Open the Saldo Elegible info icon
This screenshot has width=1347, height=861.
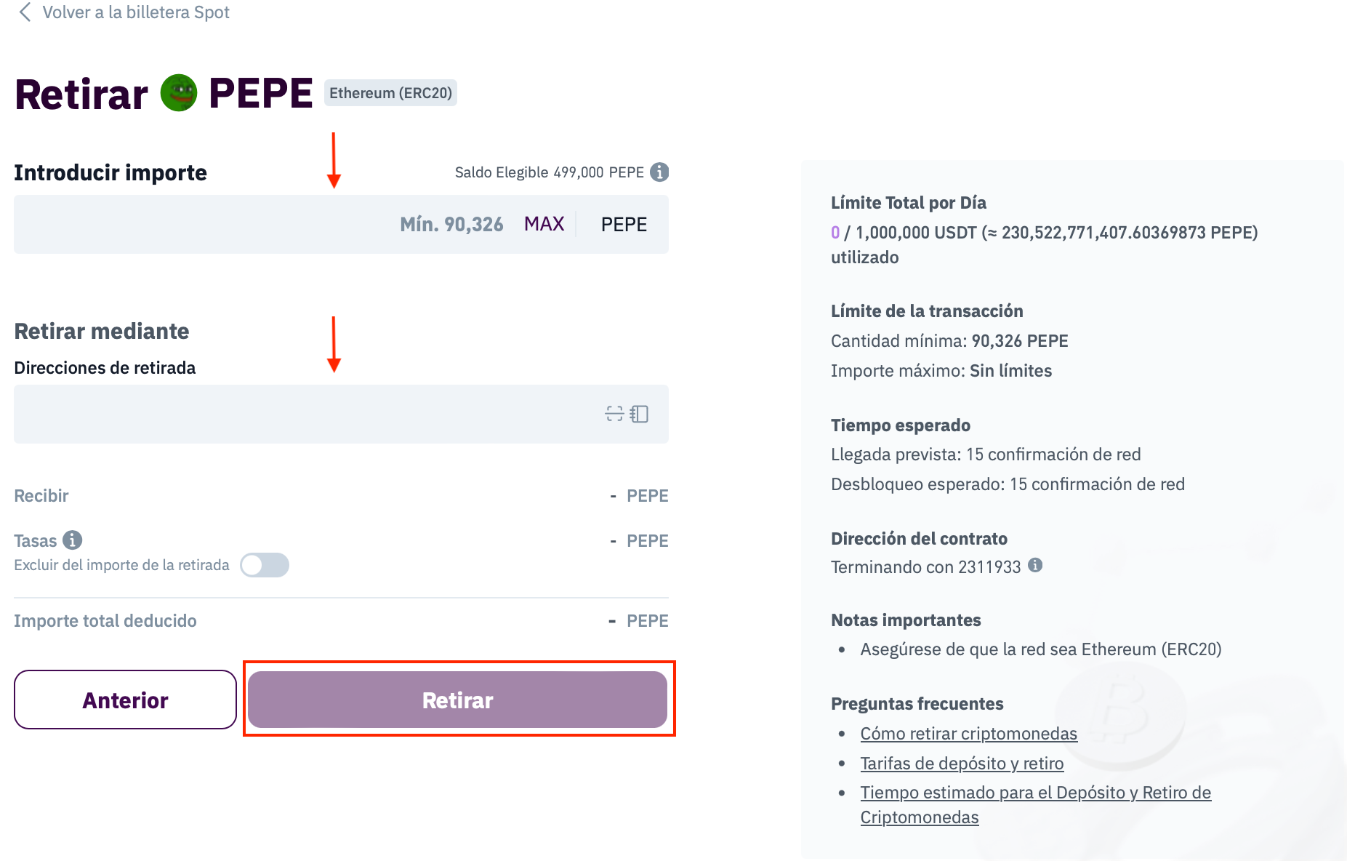(x=659, y=172)
